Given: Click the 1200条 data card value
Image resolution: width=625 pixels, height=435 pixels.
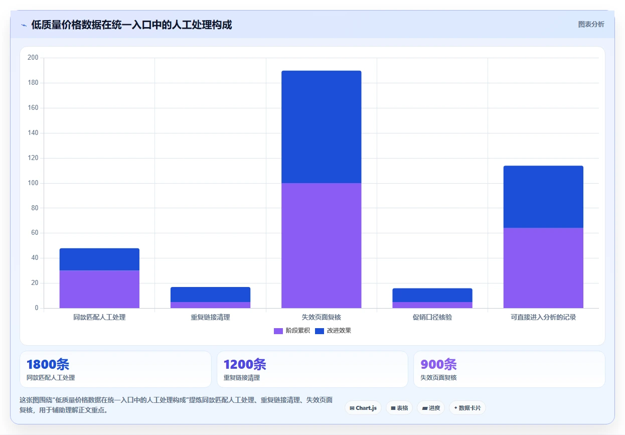Looking at the screenshot, I should pyautogui.click(x=245, y=365).
